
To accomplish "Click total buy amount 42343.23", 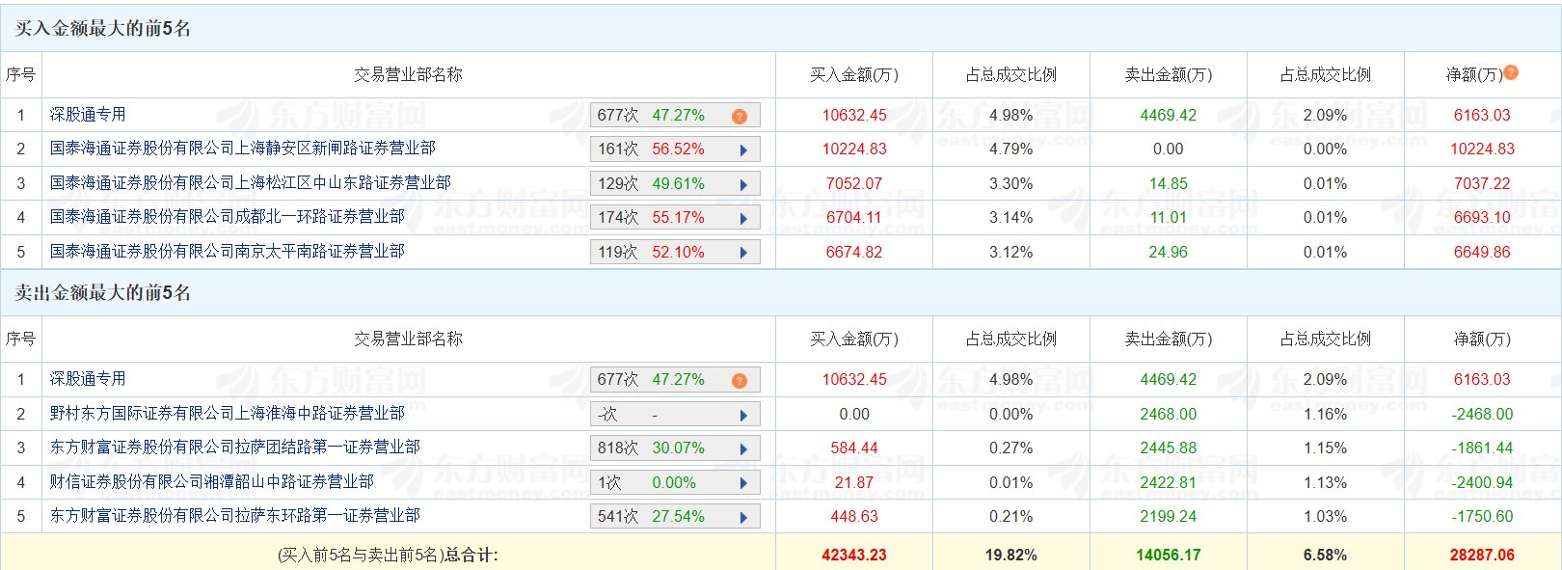I will click(x=854, y=555).
